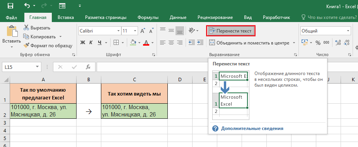Customize the quick access toolbar
Image resolution: width=358 pixels, height=147 pixels.
(x=80, y=6)
